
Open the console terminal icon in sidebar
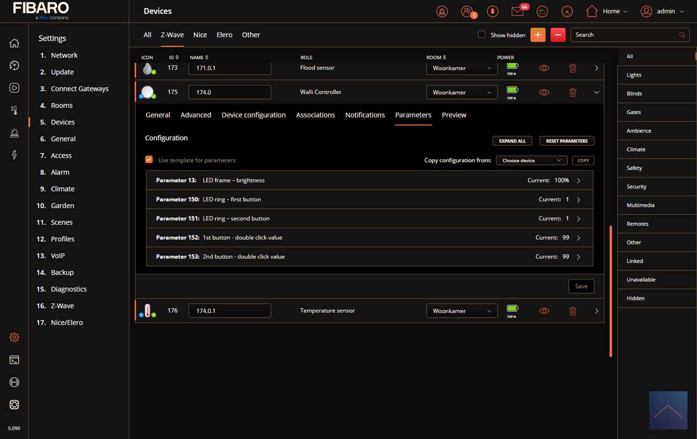(x=14, y=360)
